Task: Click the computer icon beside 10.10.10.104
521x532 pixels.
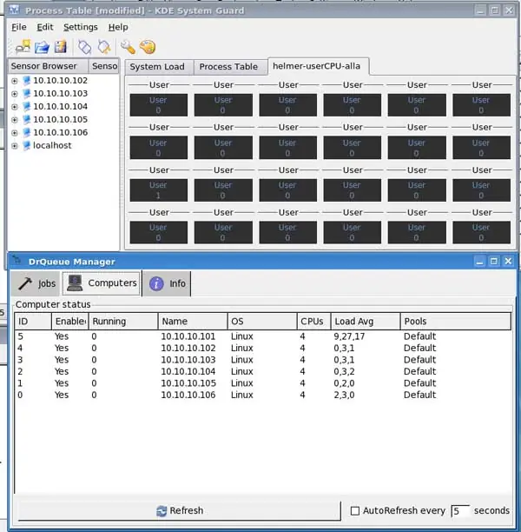Action: [26, 107]
